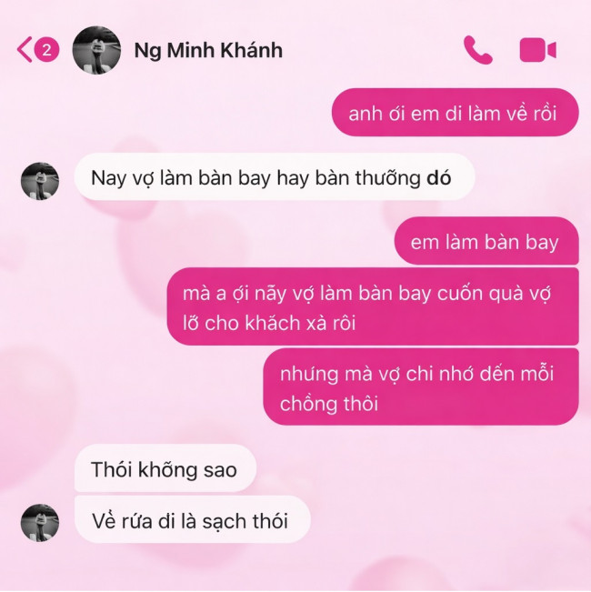The image size is (591, 592).
Task: Tap 'chồng thôi' line in pink bubble
Action: pos(329,403)
